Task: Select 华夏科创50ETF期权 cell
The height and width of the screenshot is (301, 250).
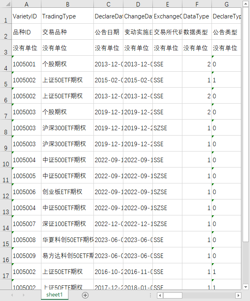Action: click(68, 240)
